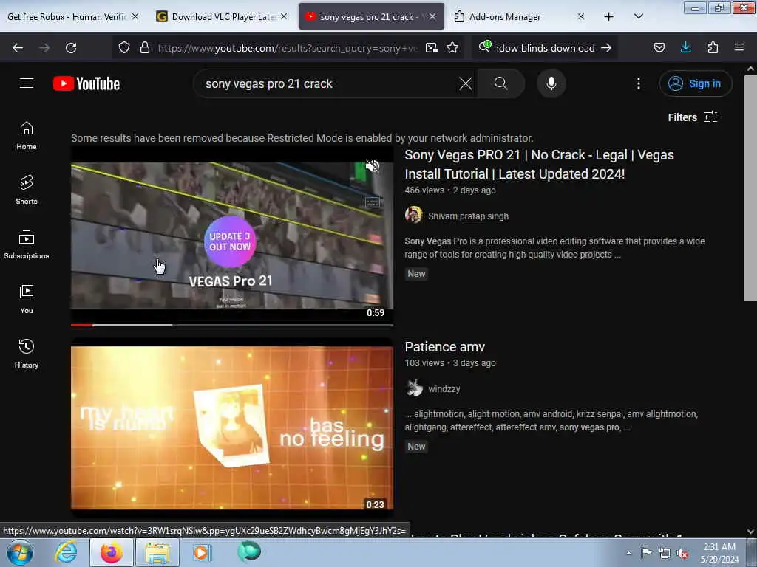Click the Firefox search bar field
Image resolution: width=757 pixels, height=567 pixels.
[545, 48]
